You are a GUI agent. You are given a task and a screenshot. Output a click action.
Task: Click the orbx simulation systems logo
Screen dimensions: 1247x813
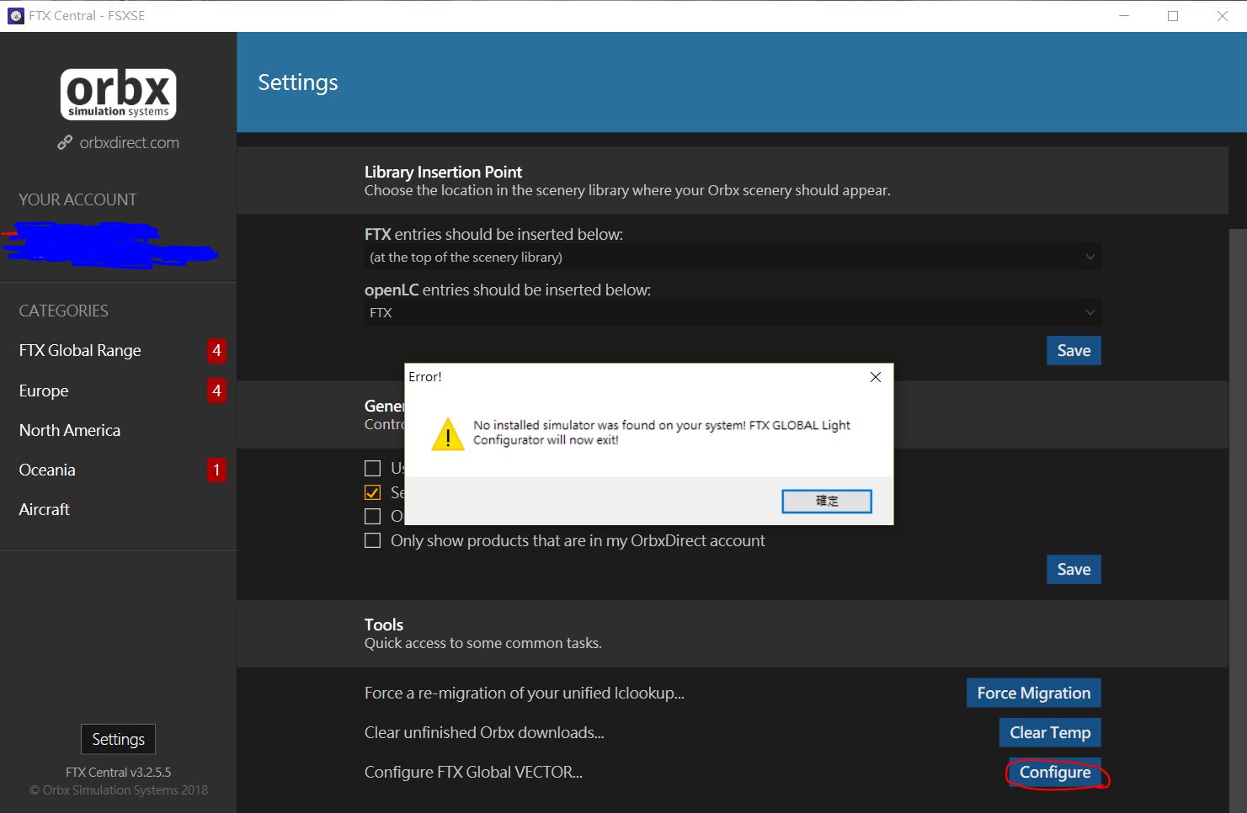118,94
